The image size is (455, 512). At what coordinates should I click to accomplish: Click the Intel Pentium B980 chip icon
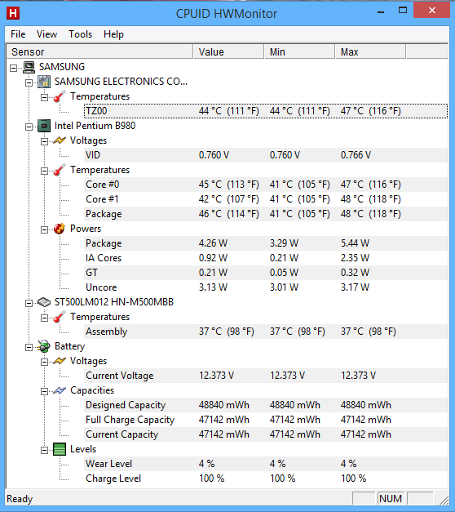coord(44,126)
